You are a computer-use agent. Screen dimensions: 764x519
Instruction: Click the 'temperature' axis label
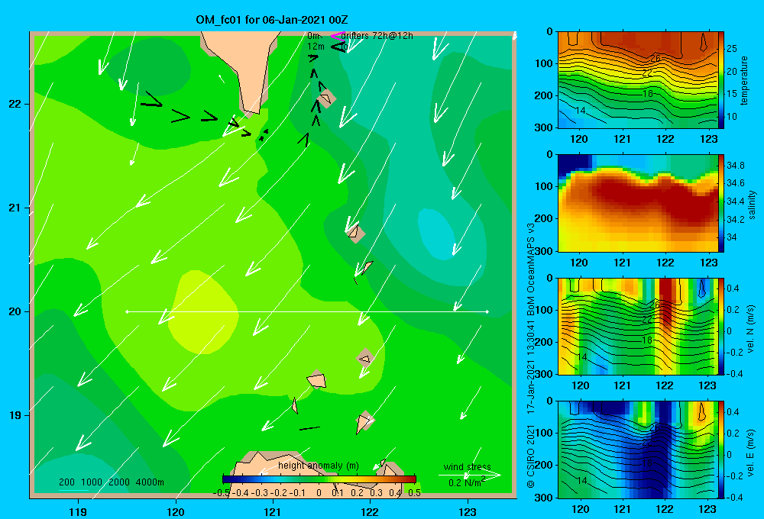(744, 81)
